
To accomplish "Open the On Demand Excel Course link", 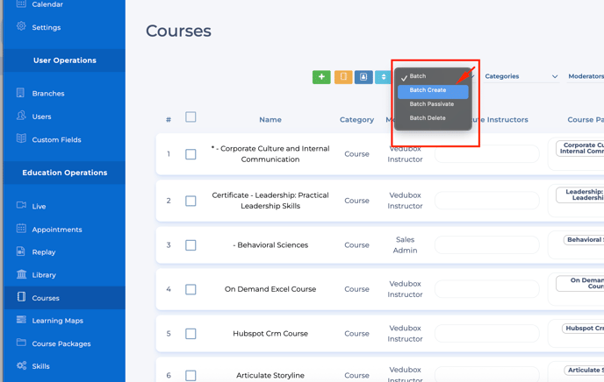I will tap(270, 289).
